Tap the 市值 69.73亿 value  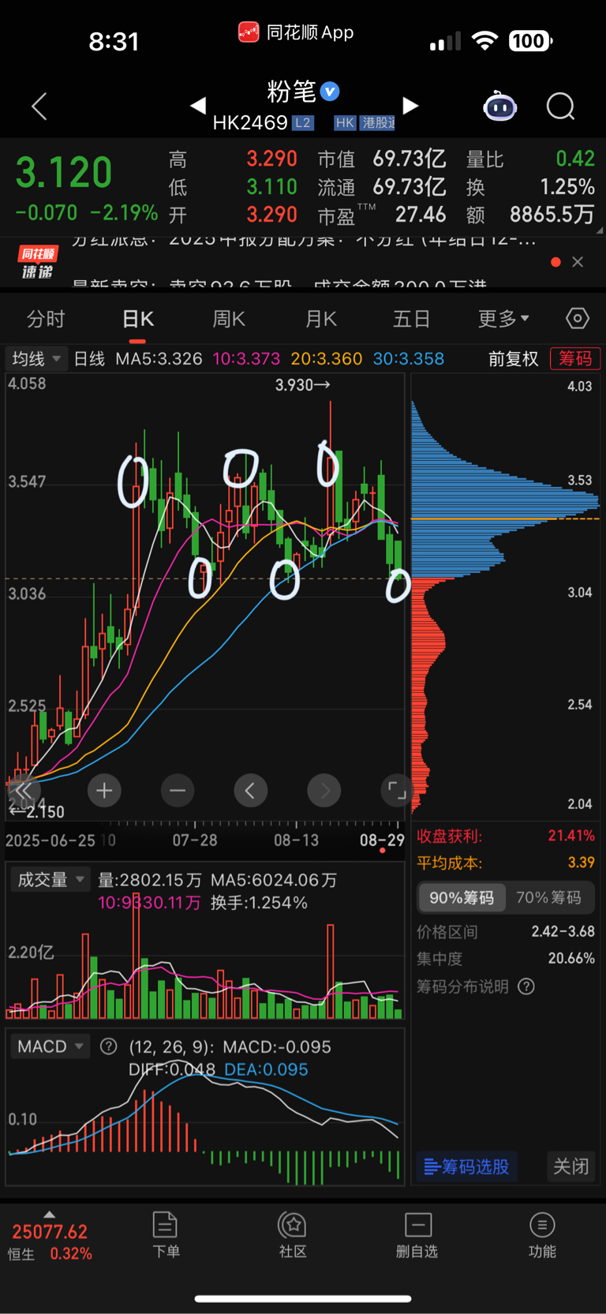tap(410, 159)
